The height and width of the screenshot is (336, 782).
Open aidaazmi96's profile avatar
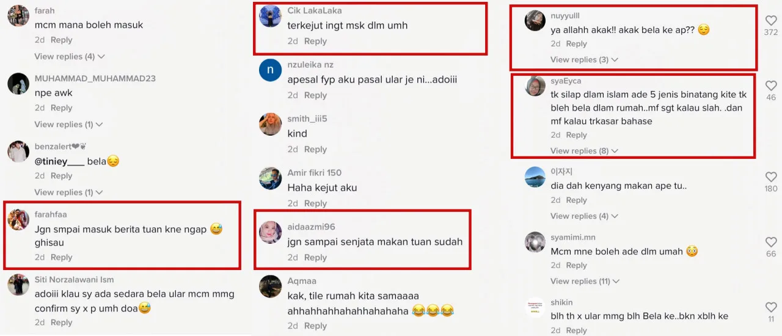(x=270, y=232)
